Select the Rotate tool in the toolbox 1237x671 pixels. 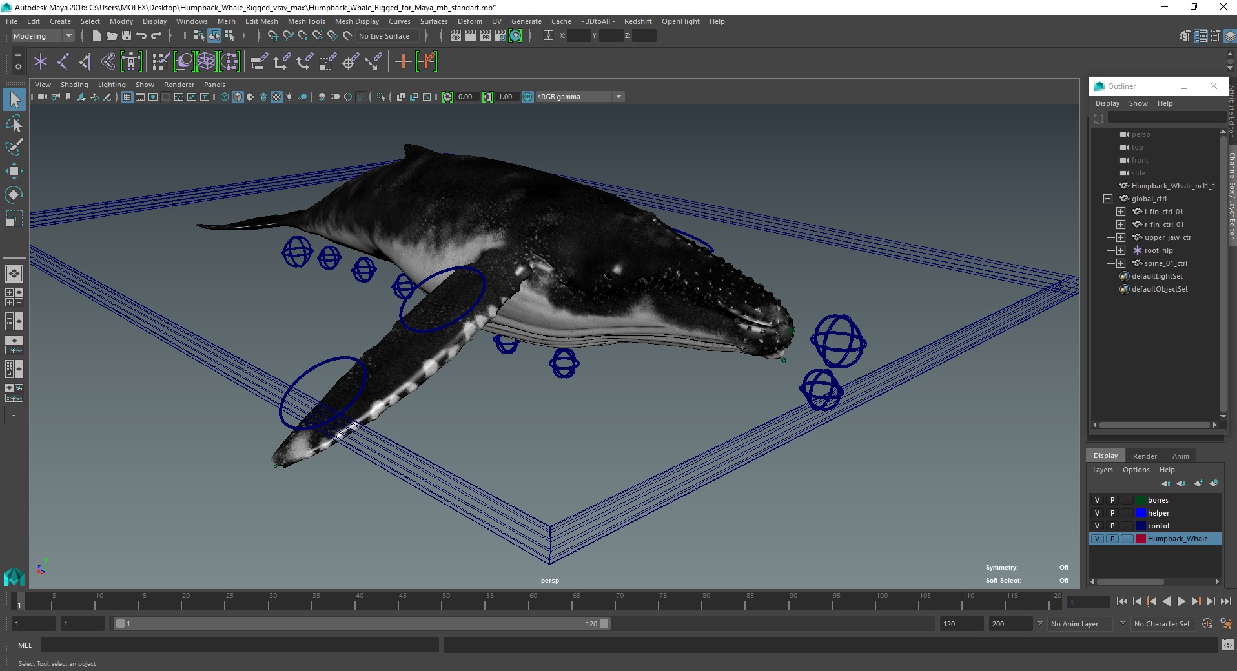(14, 194)
